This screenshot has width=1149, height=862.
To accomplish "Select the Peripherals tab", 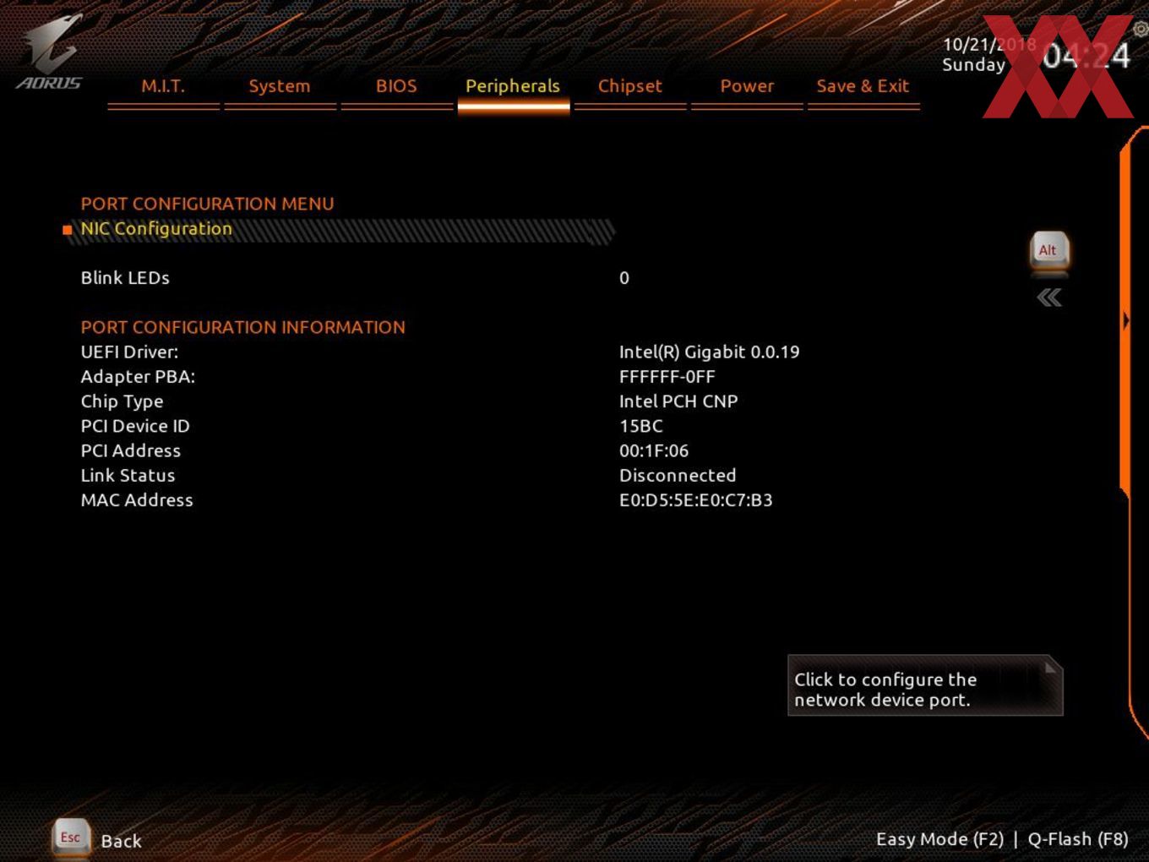I will tap(513, 86).
